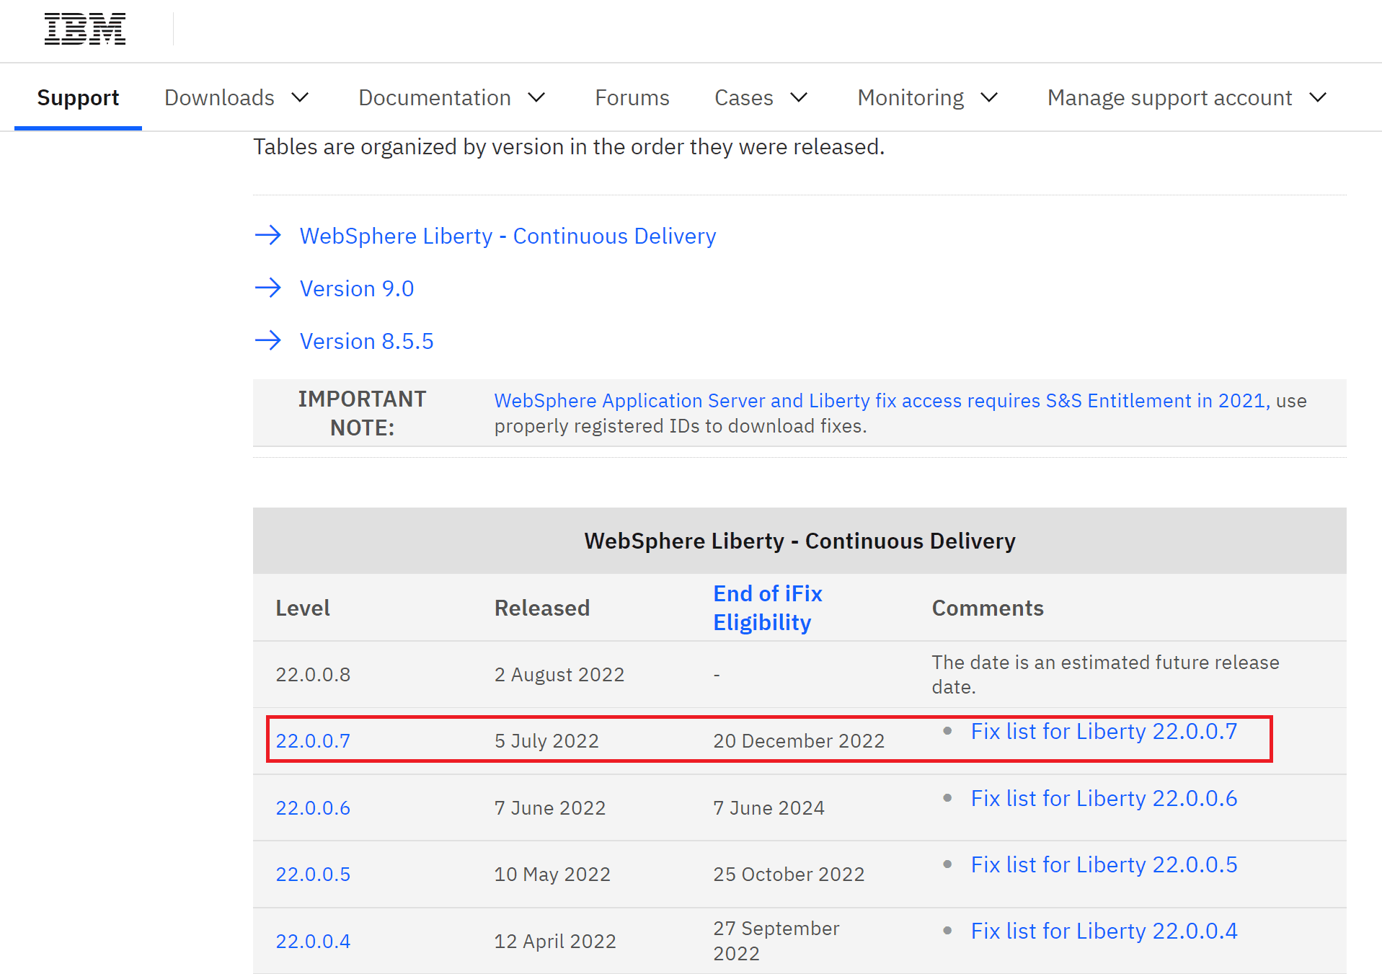The image size is (1382, 974).
Task: Open Fix list for Liberty 22.0.0.7
Action: (x=1104, y=732)
